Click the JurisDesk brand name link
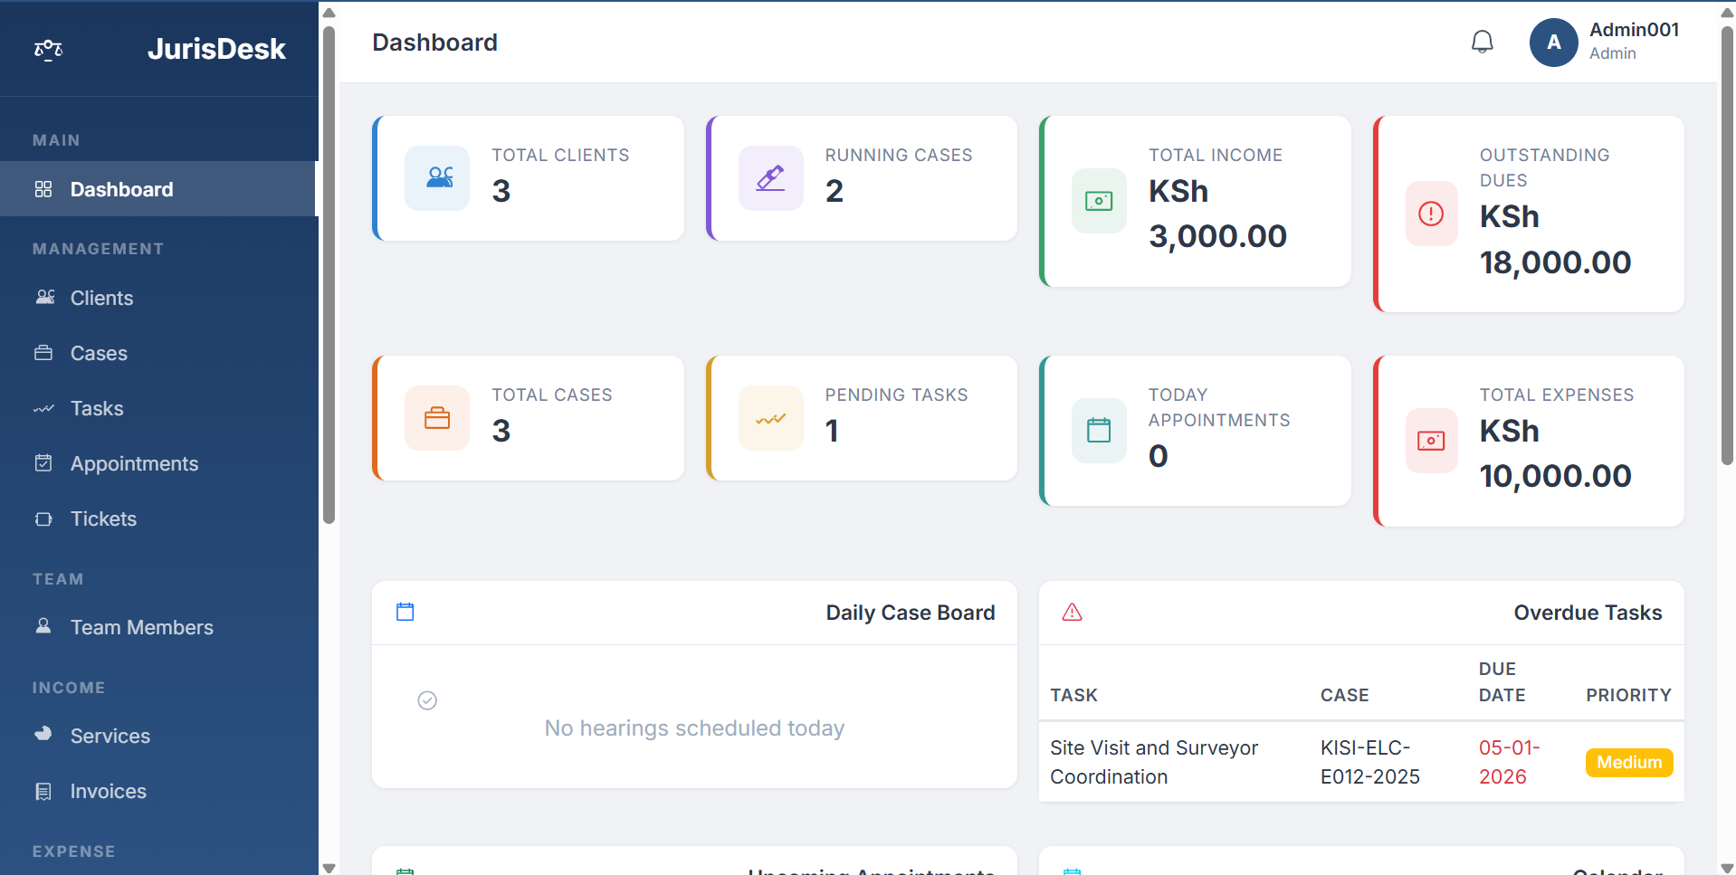Viewport: 1736px width, 875px height. [216, 49]
